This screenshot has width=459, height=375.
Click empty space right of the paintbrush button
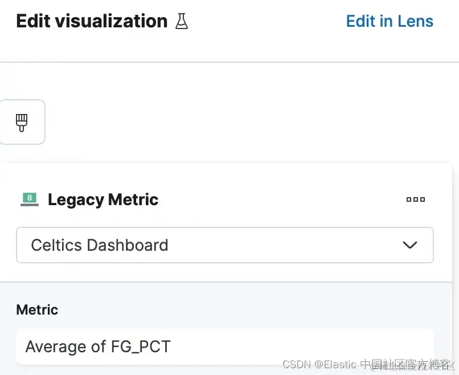coord(228,122)
